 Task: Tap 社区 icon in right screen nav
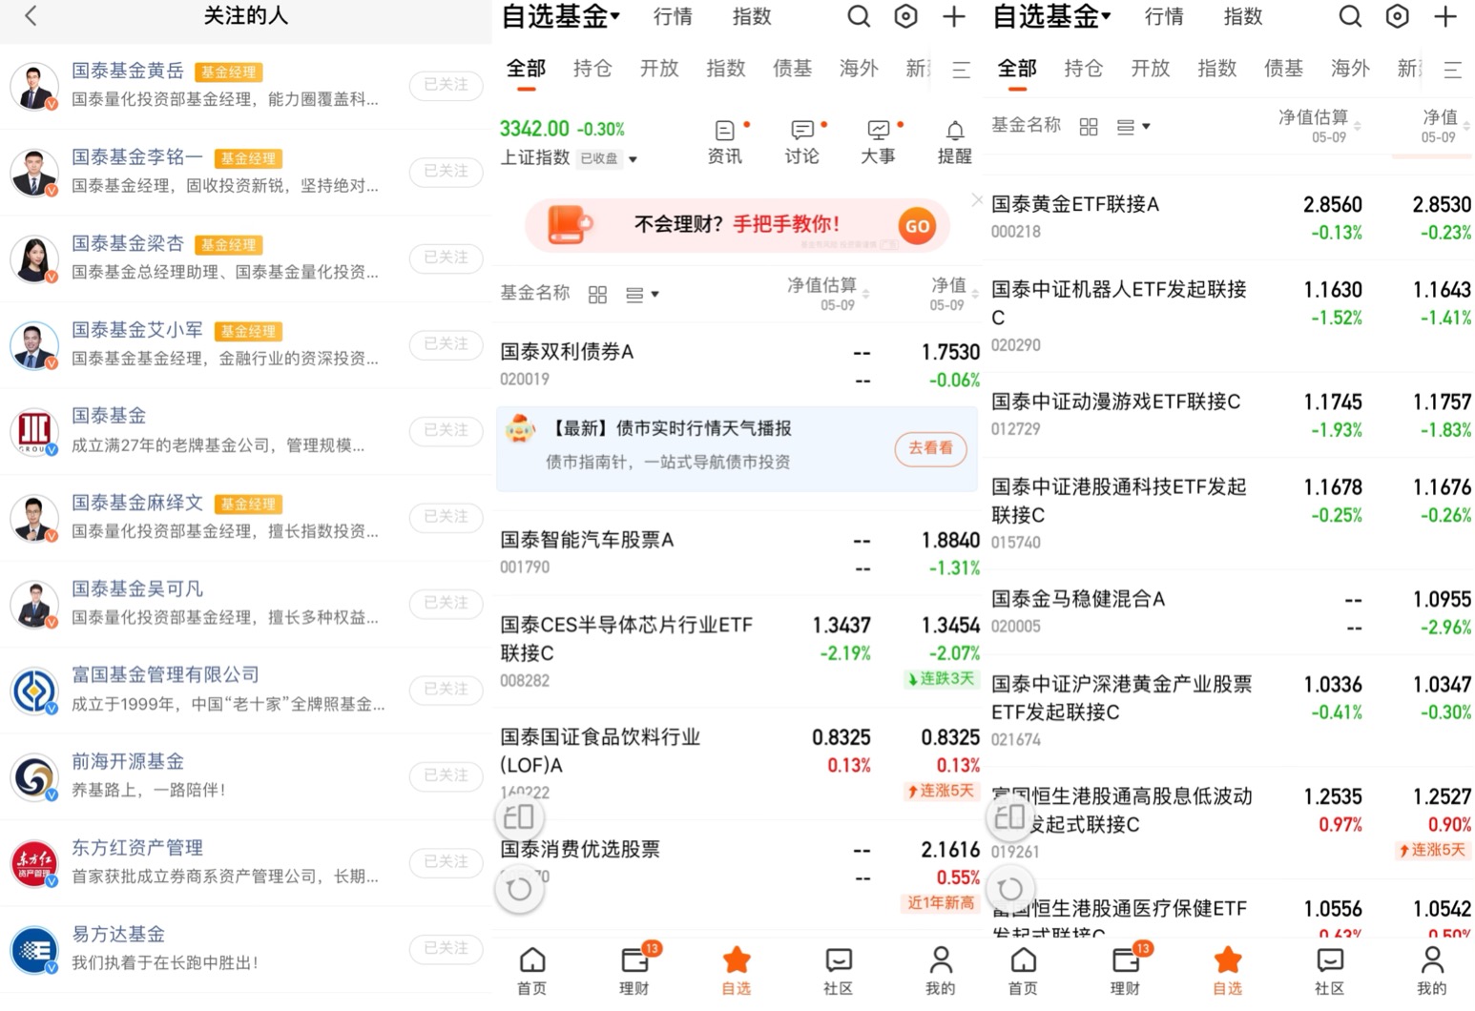point(1329,971)
